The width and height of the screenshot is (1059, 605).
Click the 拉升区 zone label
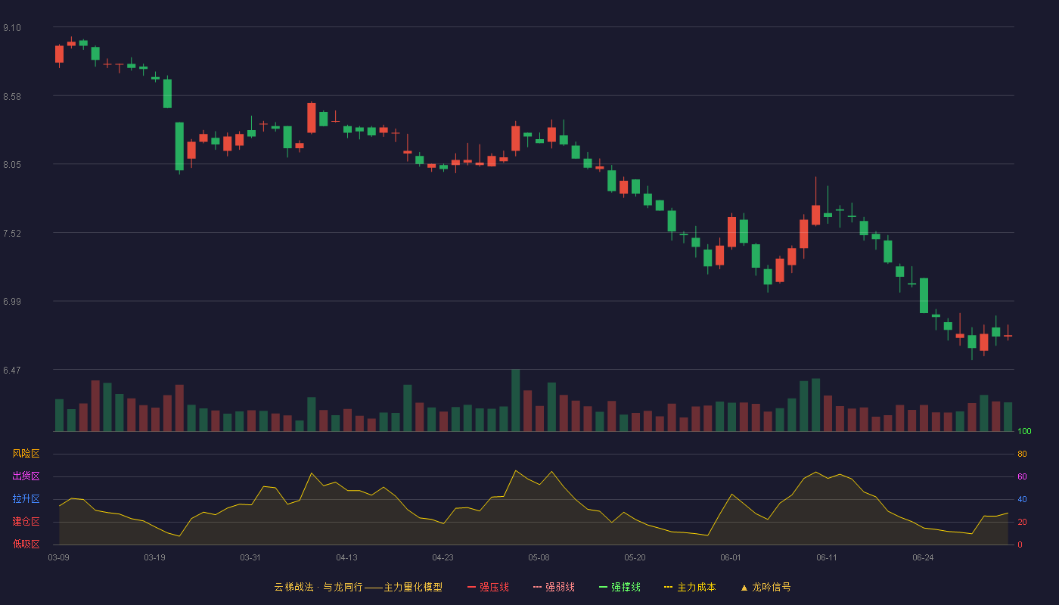pos(26,499)
